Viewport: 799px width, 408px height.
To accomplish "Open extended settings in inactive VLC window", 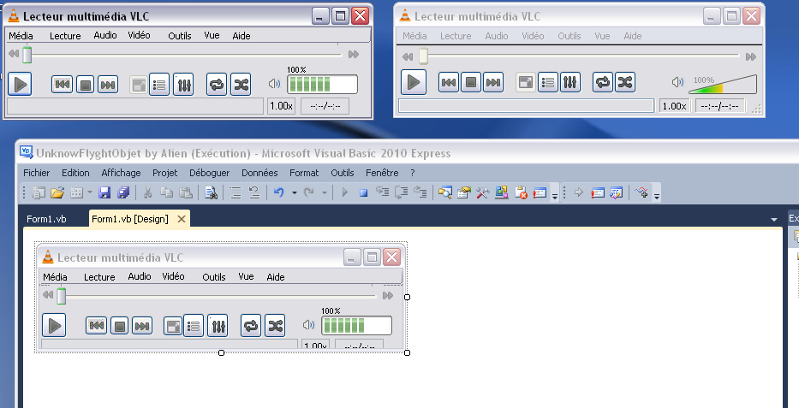I will click(x=570, y=82).
